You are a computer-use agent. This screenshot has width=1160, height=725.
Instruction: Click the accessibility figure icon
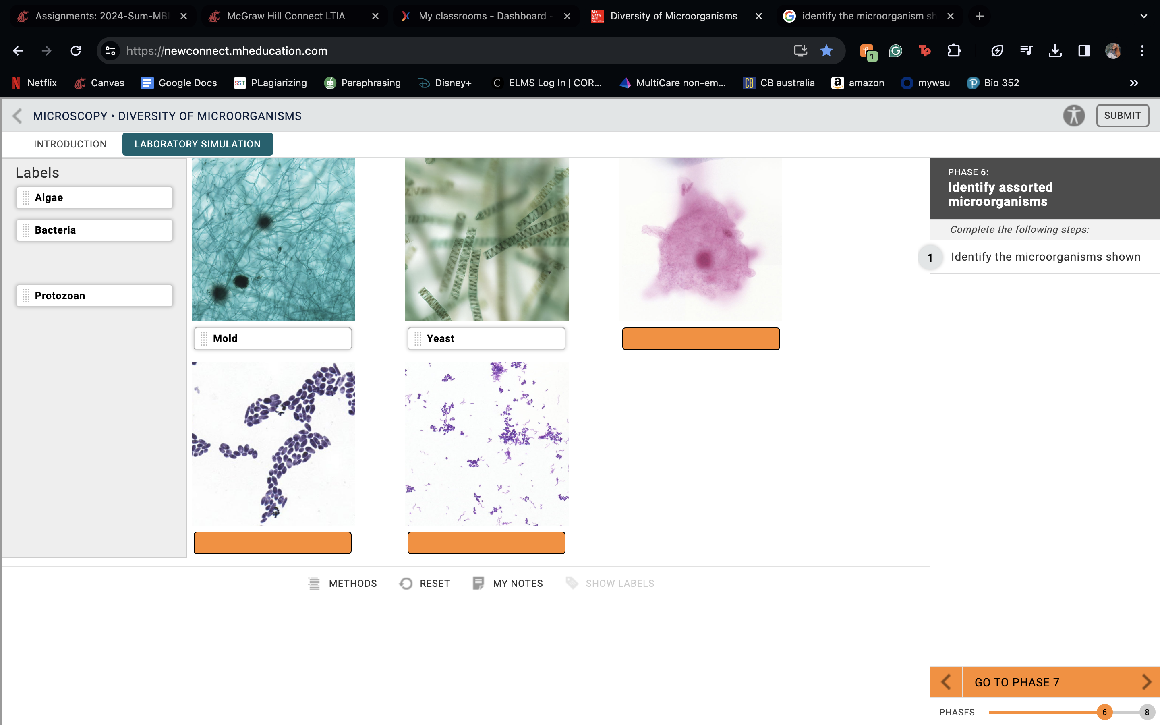click(1073, 116)
